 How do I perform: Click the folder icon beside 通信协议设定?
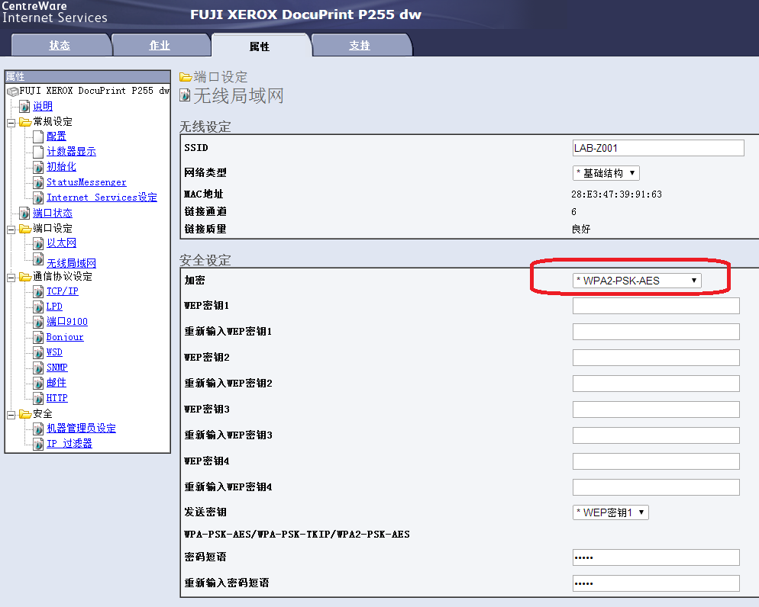click(x=25, y=277)
